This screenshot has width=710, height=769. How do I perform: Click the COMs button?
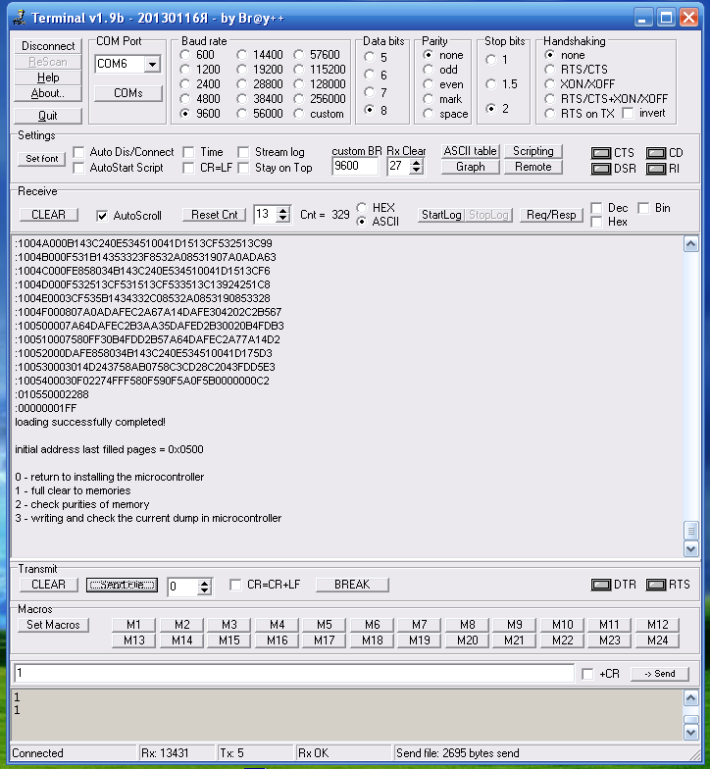(127, 93)
